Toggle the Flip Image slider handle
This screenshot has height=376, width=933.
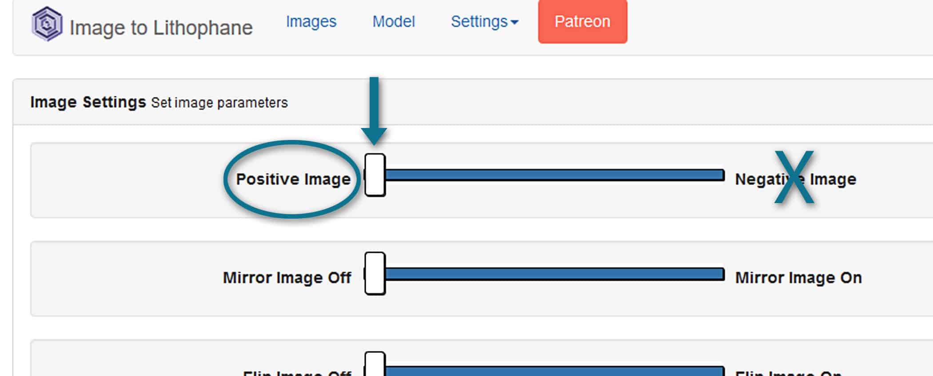coord(375,365)
